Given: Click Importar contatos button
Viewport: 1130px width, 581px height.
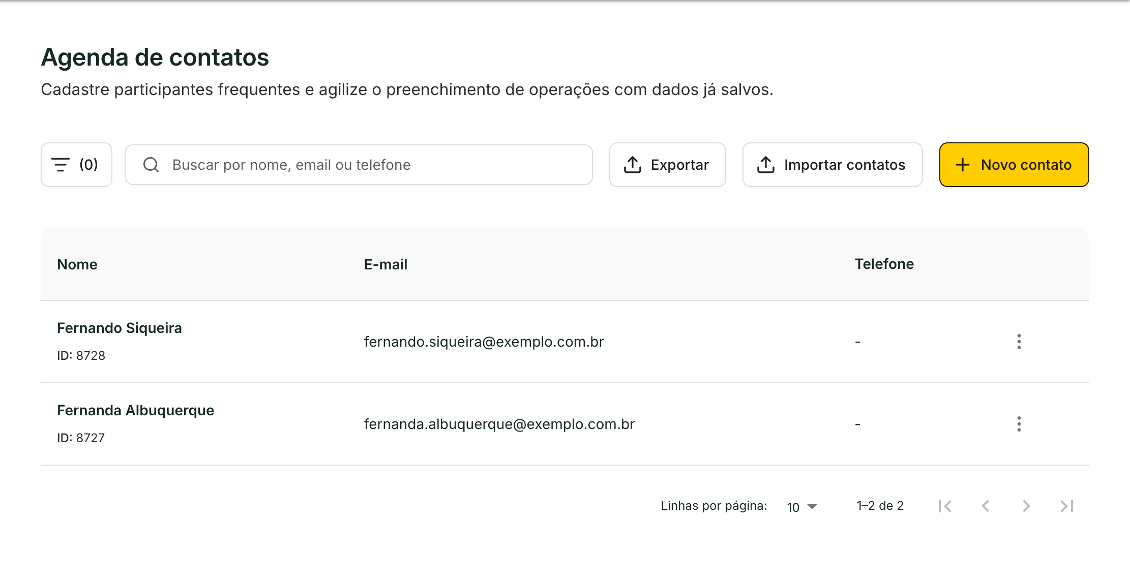Looking at the screenshot, I should pos(832,165).
